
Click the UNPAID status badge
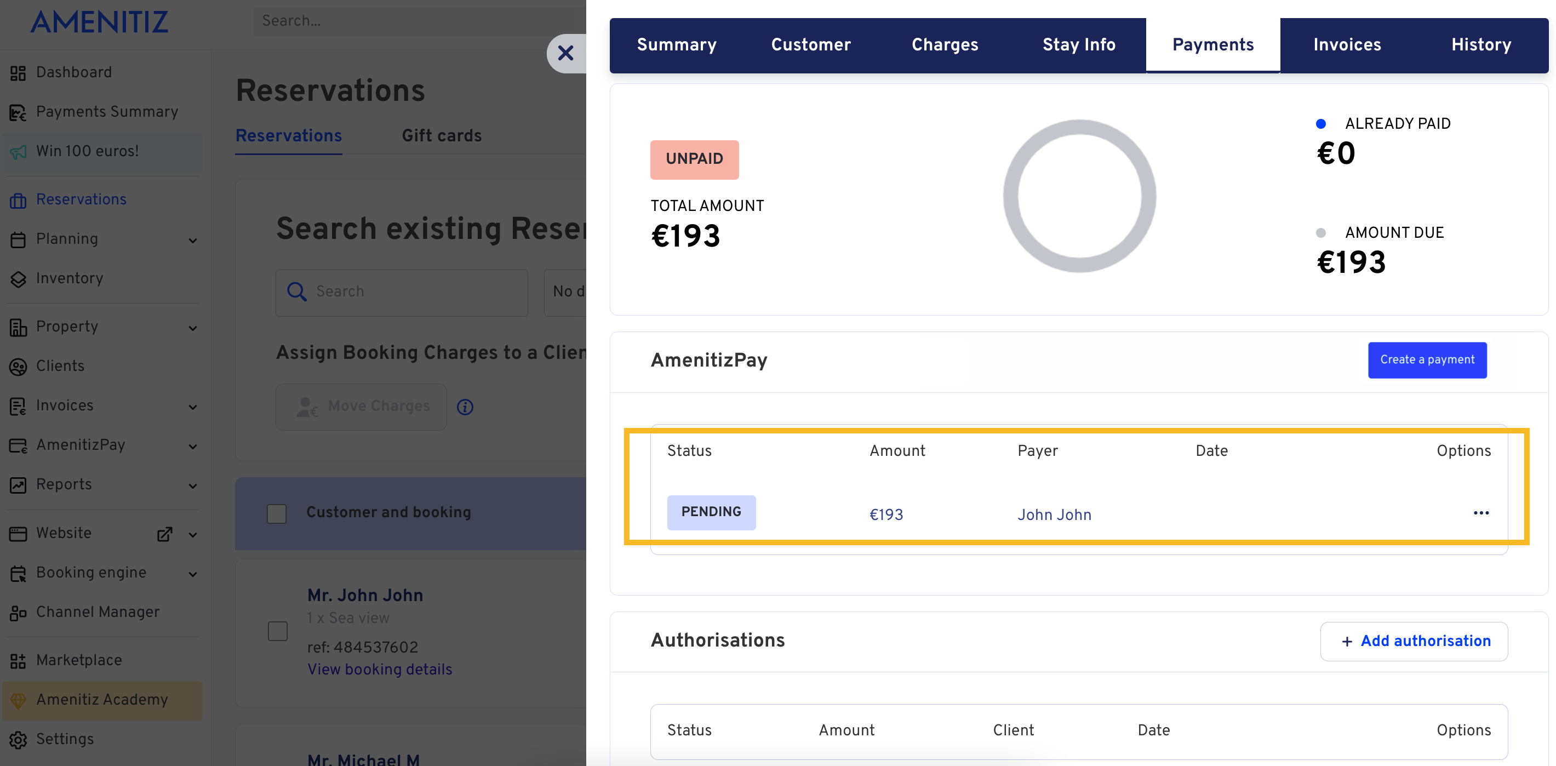point(694,159)
